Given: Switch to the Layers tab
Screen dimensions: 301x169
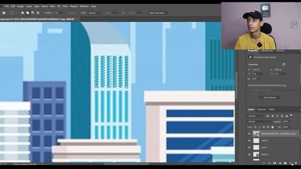Looking at the screenshot, I should point(251,109).
